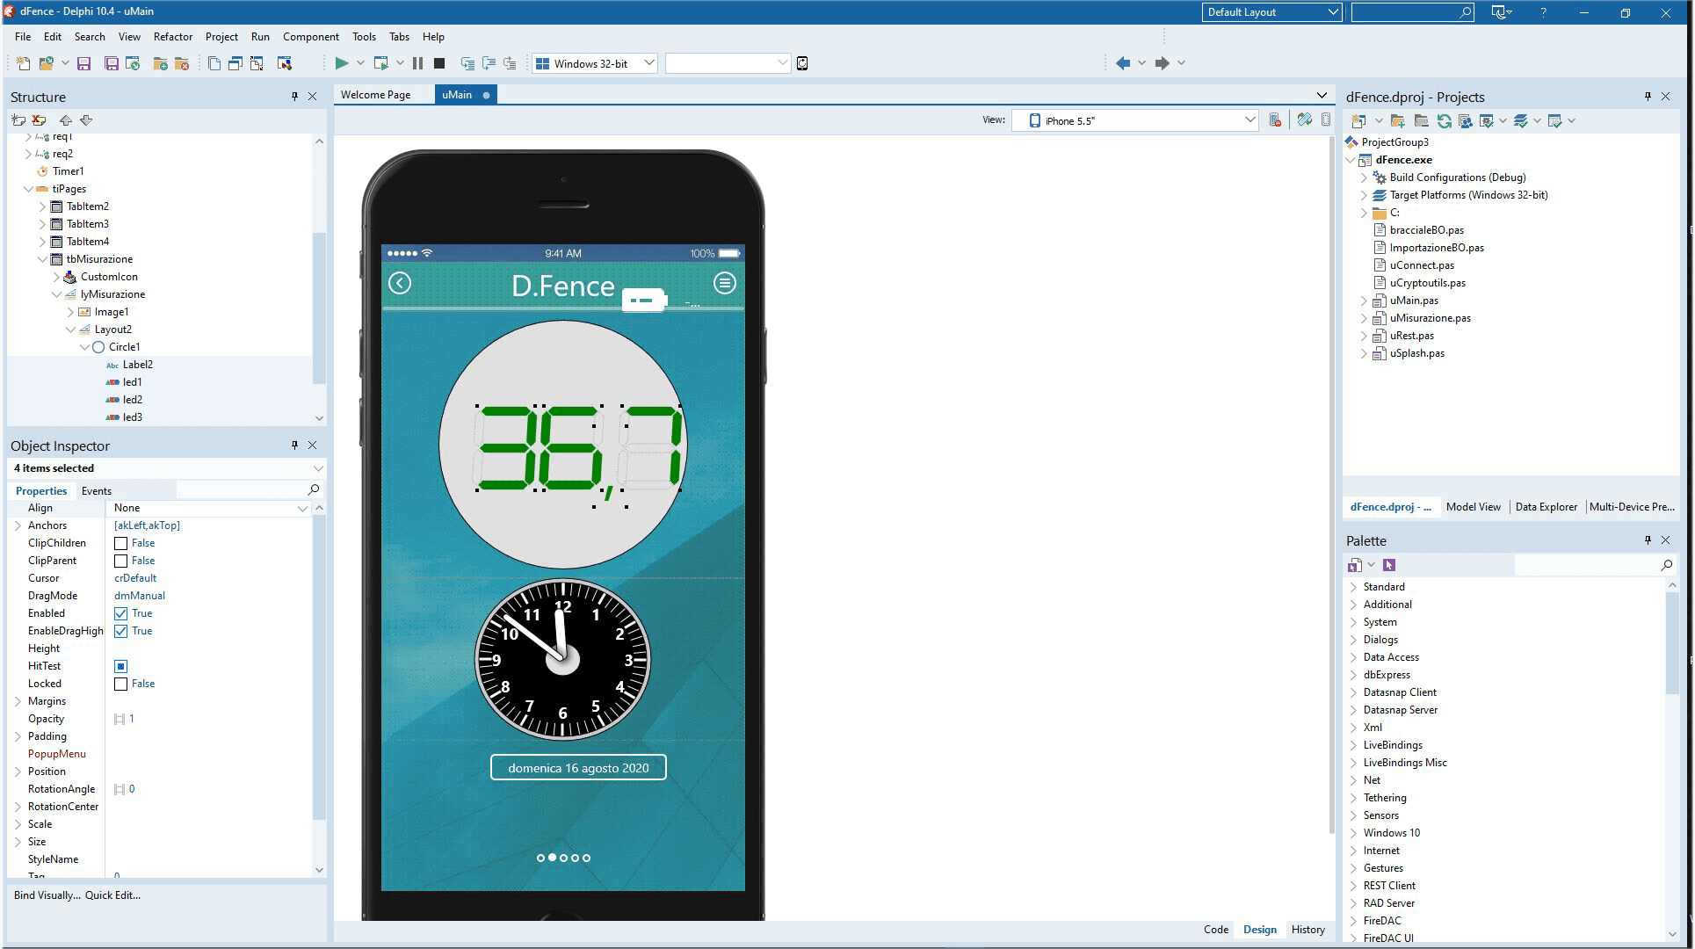Open the Default Layout dropdown

(1332, 12)
